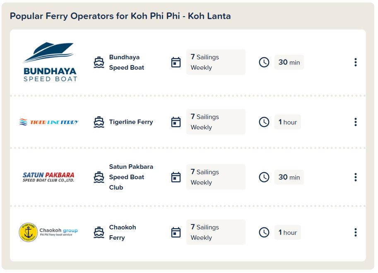The width and height of the screenshot is (378, 273).
Task: Click the calendar icon in Bundhaya row
Action: pyautogui.click(x=176, y=62)
